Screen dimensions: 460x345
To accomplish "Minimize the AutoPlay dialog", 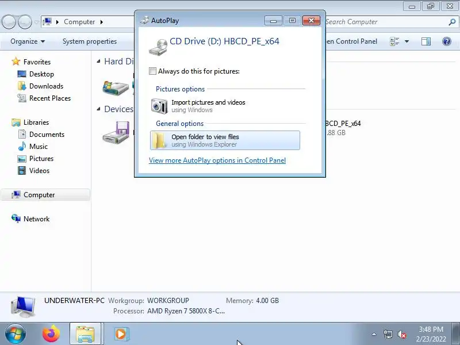I will tap(274, 21).
